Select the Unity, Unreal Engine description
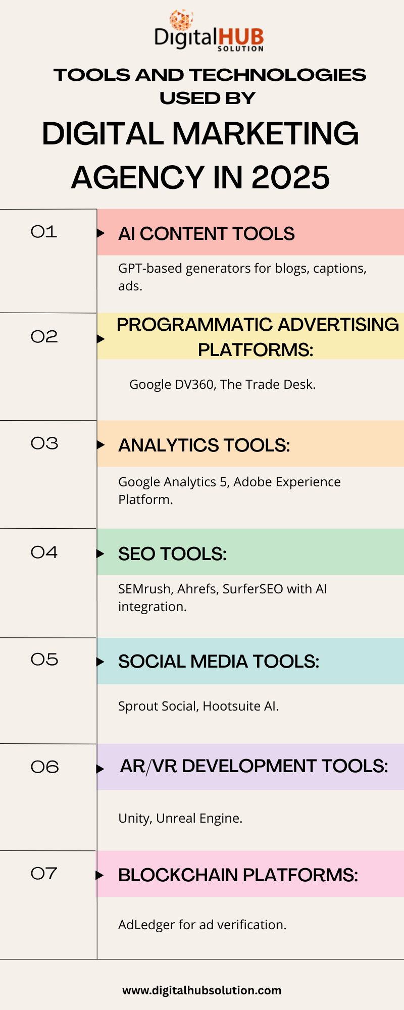The width and height of the screenshot is (404, 1010). click(x=180, y=818)
